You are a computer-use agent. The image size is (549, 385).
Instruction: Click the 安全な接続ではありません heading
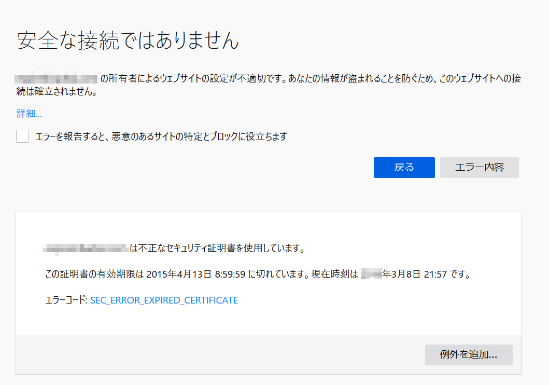click(x=128, y=40)
